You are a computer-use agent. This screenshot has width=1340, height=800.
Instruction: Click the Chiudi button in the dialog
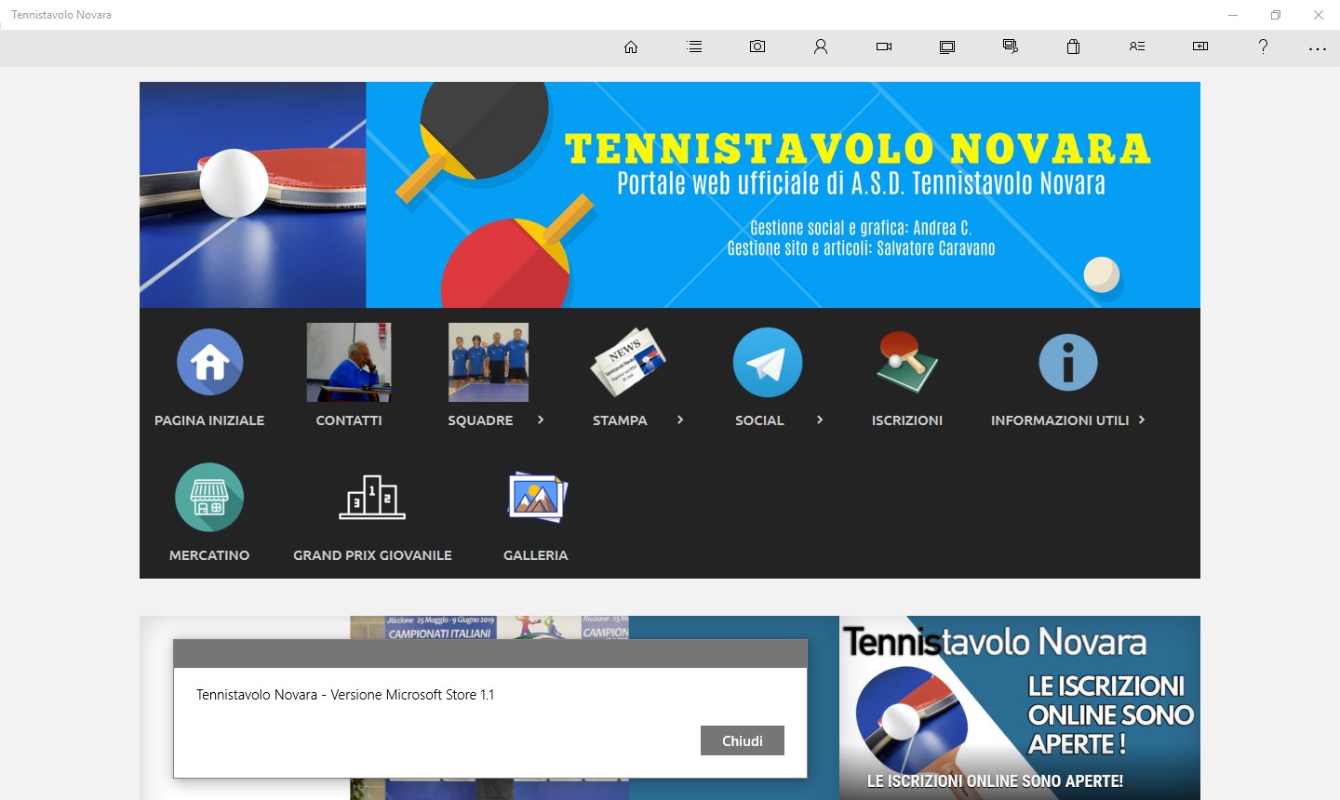743,740
